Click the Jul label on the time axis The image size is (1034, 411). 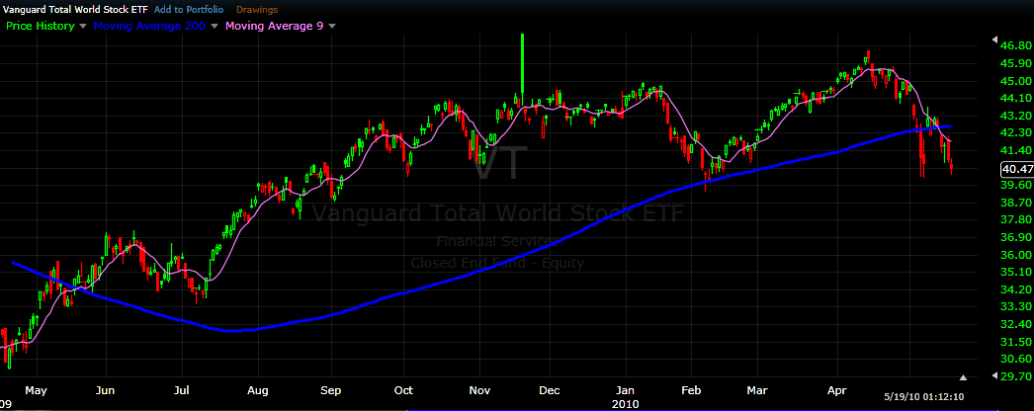[x=183, y=390]
